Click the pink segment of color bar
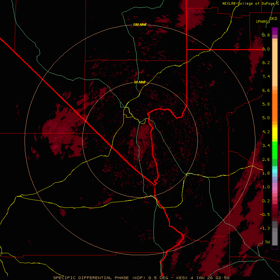This screenshot has height=280, width=280. point(275,189)
